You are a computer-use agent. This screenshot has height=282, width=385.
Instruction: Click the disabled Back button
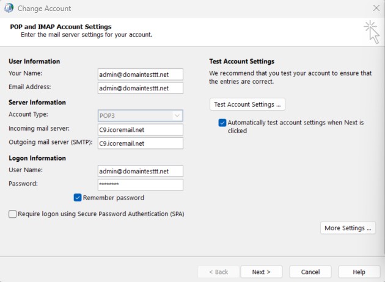click(218, 272)
